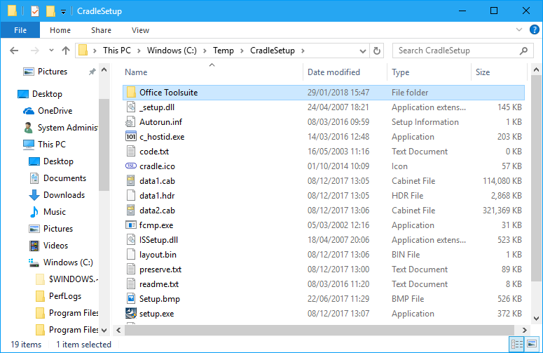
Task: Open the address bar history dropdown
Action: coord(362,51)
